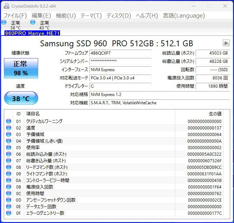Viewport: 234px width, 223px height.
Task: Click the drive letter C: field
Action: point(120,86)
